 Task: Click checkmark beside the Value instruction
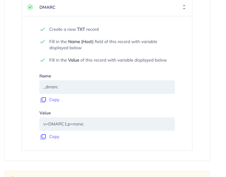[x=43, y=60]
